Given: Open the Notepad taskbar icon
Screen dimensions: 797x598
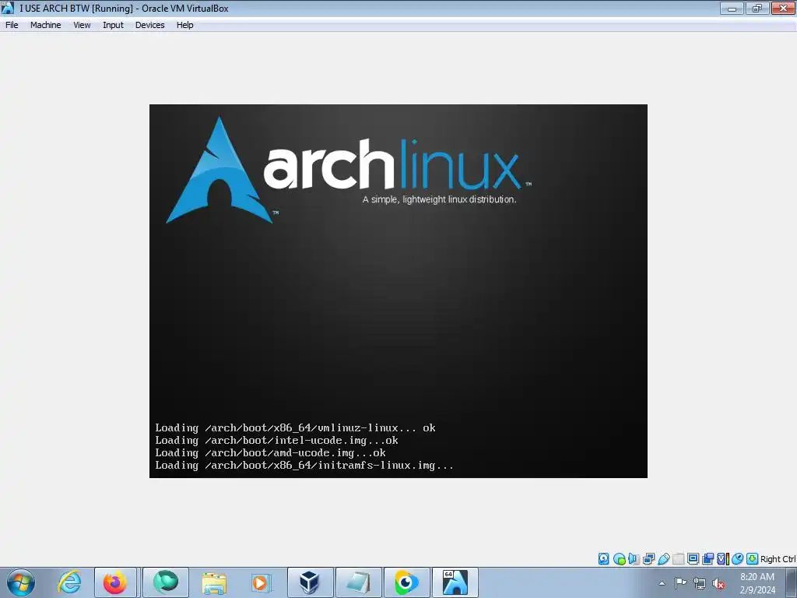Looking at the screenshot, I should [358, 582].
